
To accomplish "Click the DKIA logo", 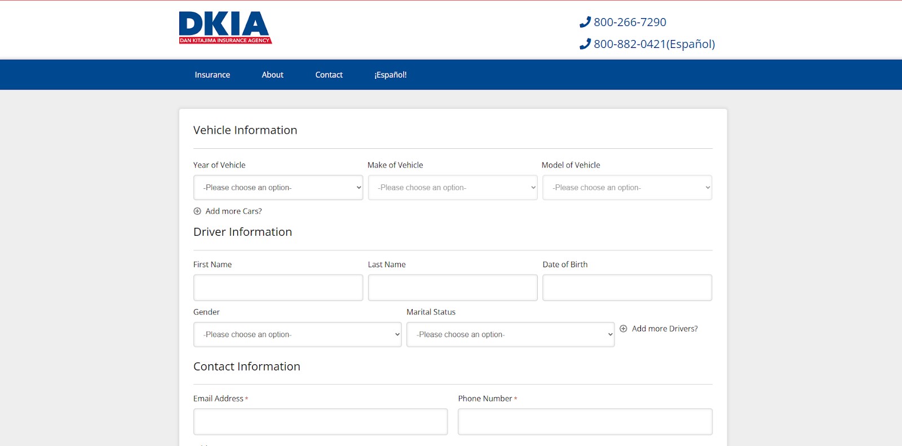I will click(225, 28).
